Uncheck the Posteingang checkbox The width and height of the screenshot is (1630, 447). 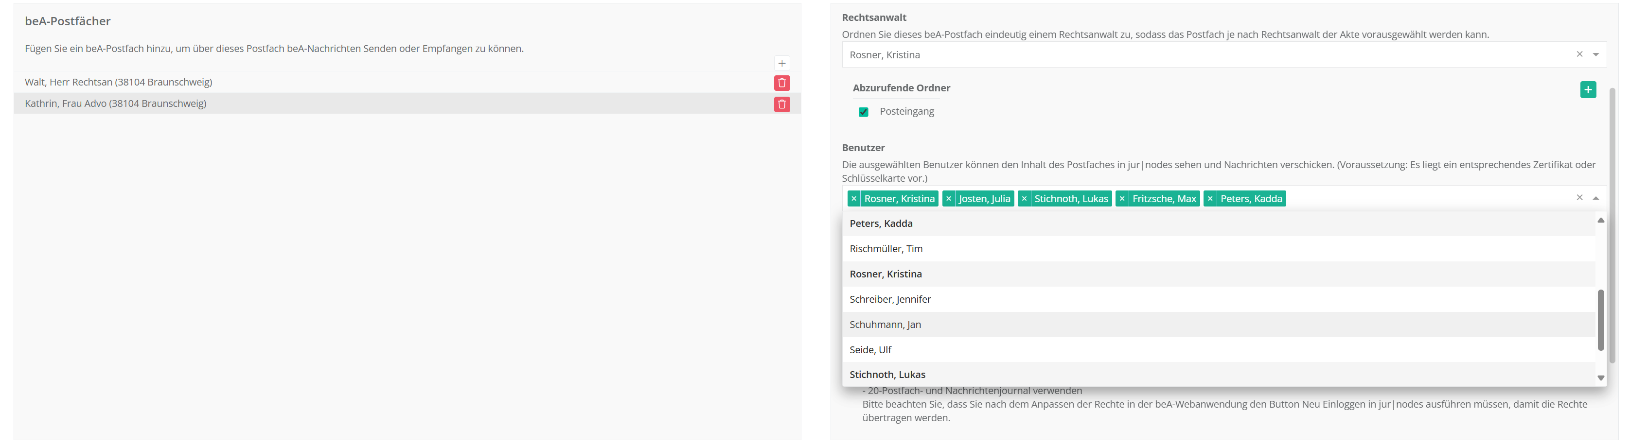point(863,112)
